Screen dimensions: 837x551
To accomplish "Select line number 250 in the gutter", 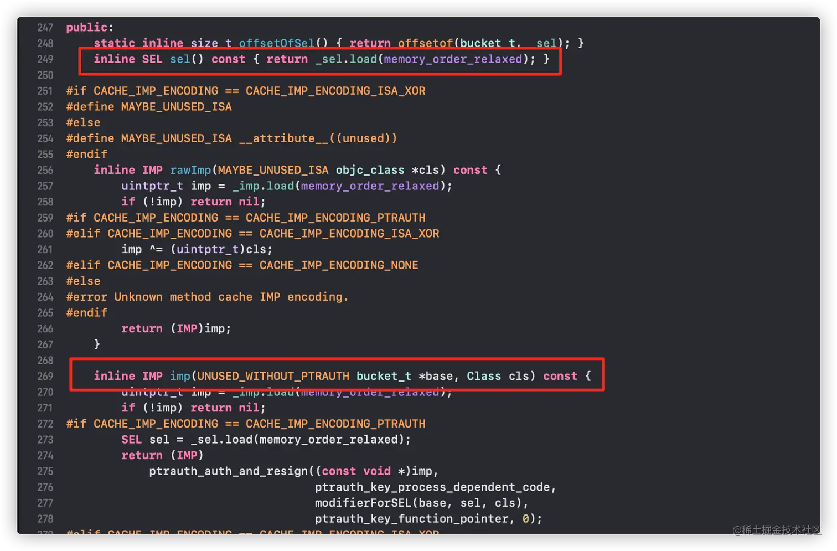I will point(45,75).
